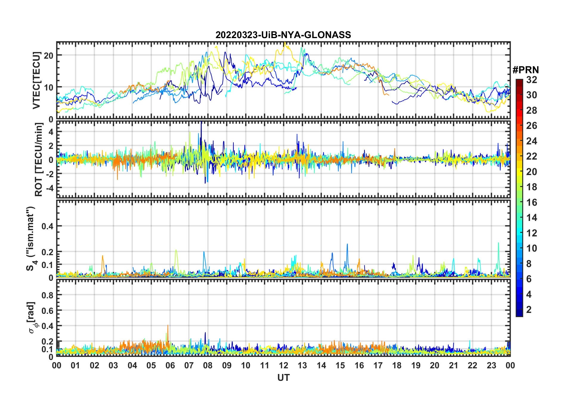Click the colorbar tick label 2
This screenshot has width=567, height=396.
529,310
